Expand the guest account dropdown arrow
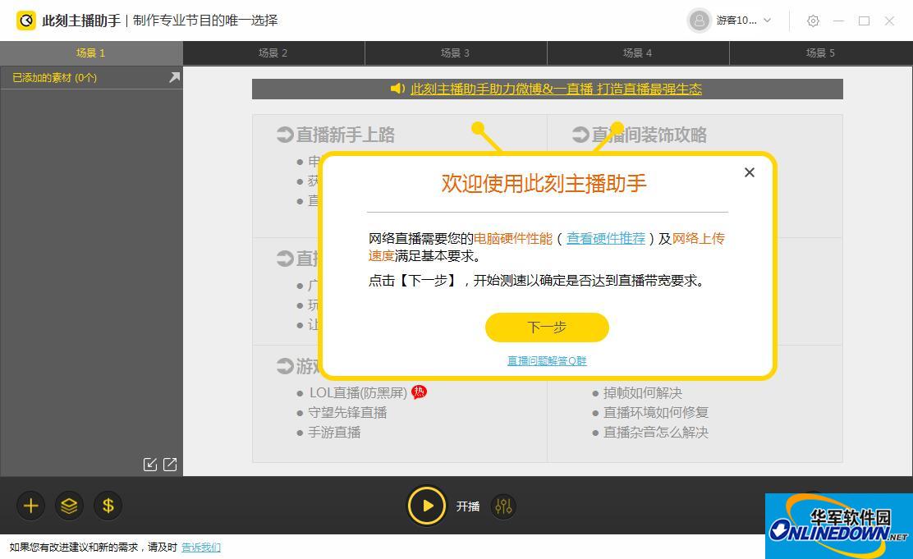The image size is (913, 559). [x=768, y=21]
